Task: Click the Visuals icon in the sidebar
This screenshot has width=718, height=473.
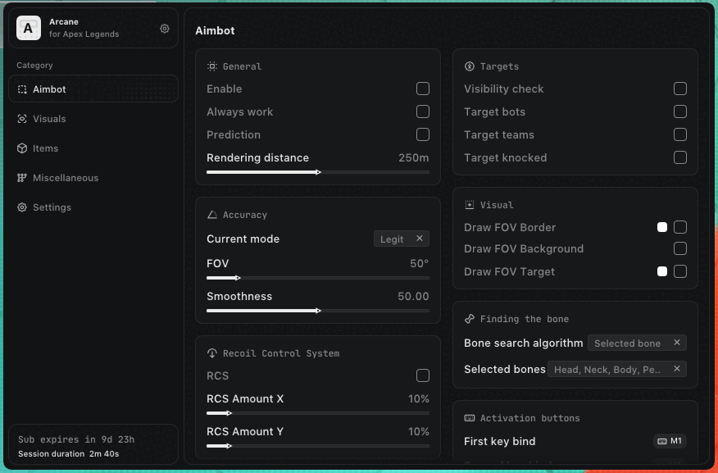Action: pyautogui.click(x=22, y=119)
